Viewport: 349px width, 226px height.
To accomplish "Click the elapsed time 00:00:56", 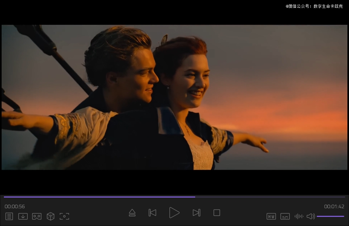I will [x=15, y=207].
